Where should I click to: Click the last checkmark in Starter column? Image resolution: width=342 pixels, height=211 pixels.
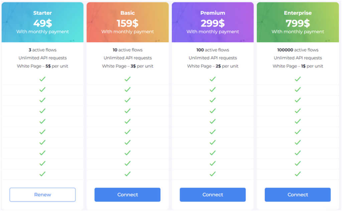(42, 174)
